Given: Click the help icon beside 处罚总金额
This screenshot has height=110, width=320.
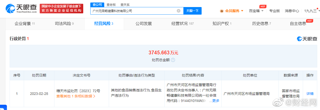Looking at the screenshot, I should [173, 60].
